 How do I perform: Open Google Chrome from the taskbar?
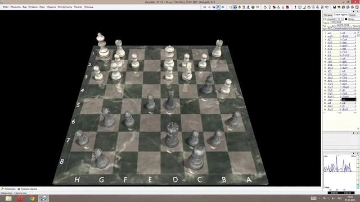(31, 198)
